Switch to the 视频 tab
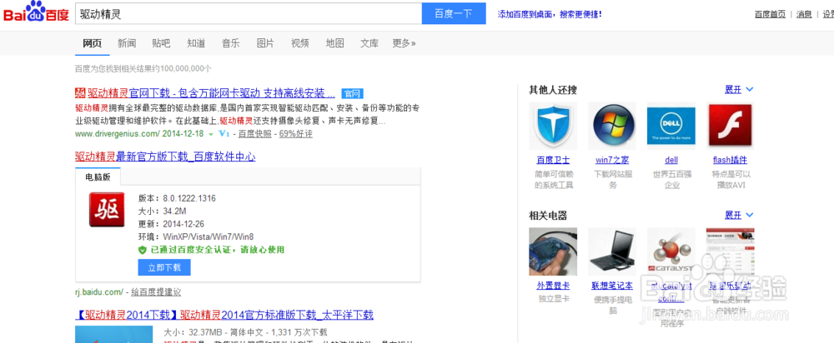 click(300, 43)
